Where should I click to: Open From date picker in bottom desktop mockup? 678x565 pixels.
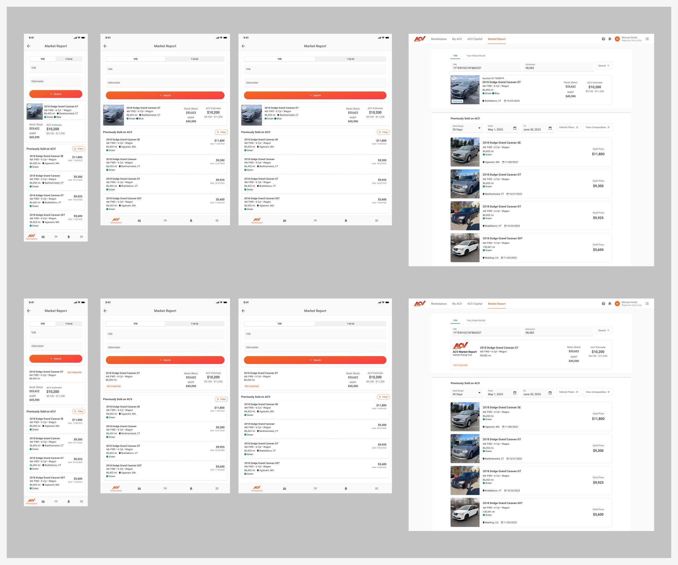coord(502,393)
